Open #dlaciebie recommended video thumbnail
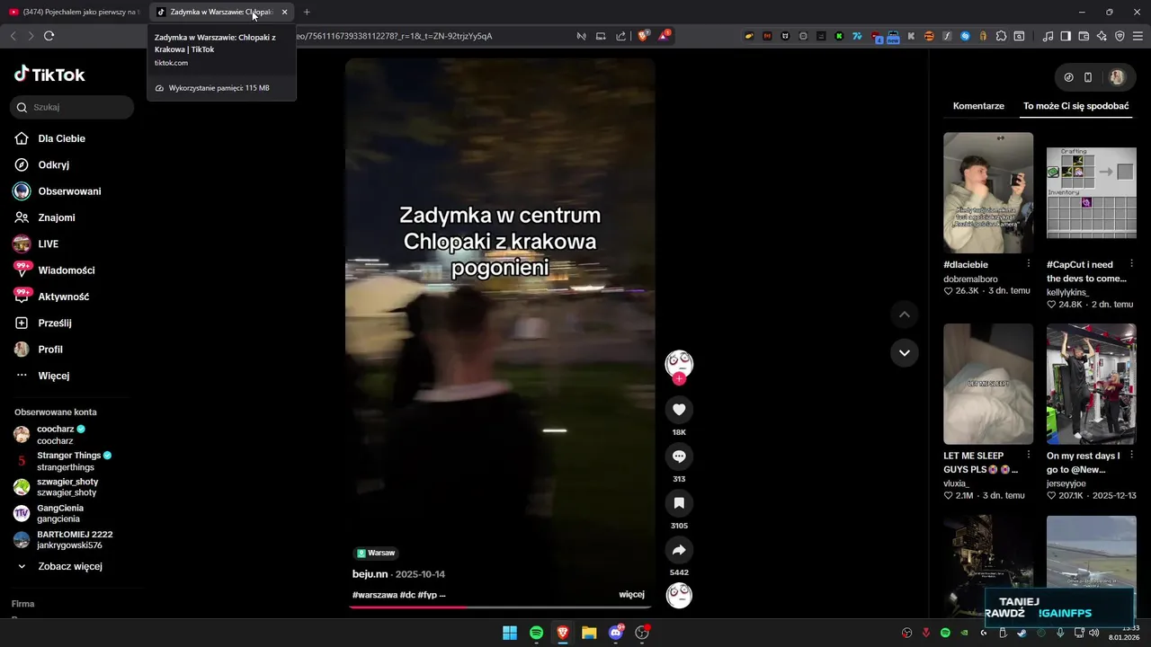Viewport: 1151px width, 647px height. click(x=988, y=193)
